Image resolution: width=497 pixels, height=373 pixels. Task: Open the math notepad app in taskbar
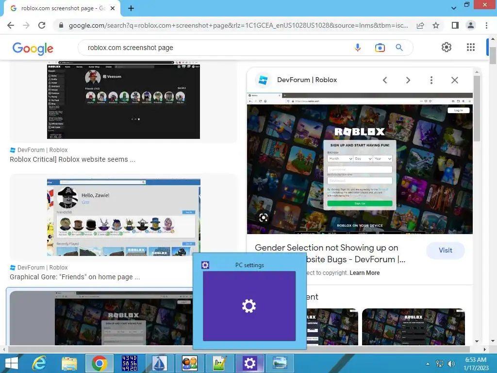[x=220, y=363]
